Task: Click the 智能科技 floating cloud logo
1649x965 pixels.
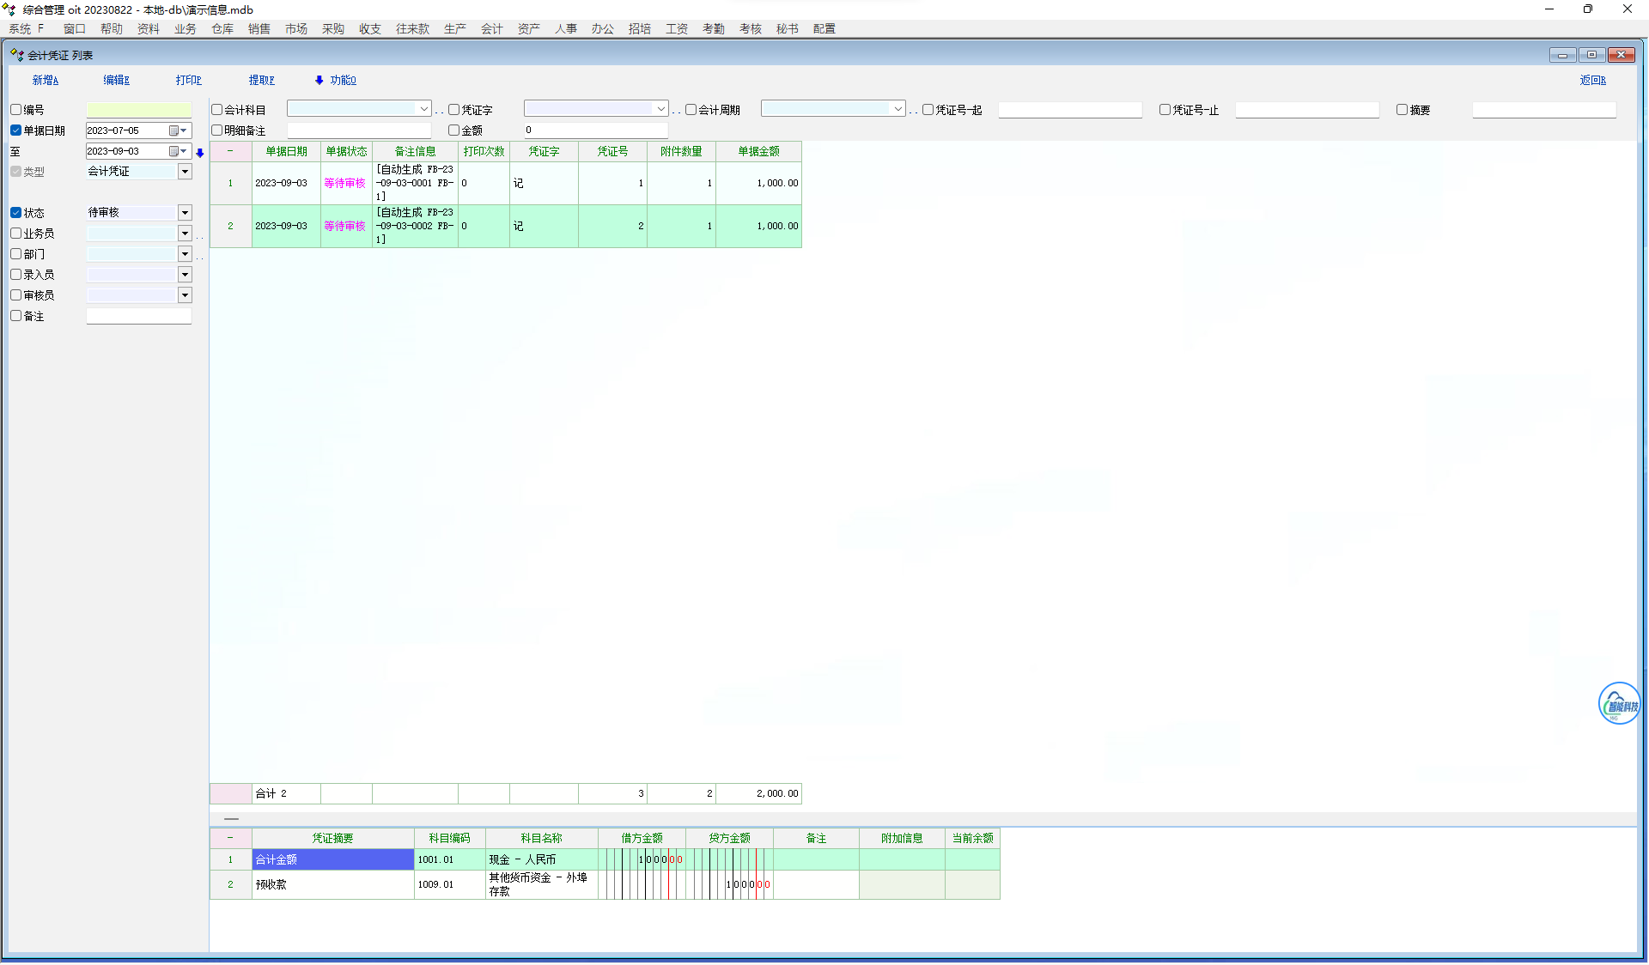Action: pyautogui.click(x=1618, y=704)
